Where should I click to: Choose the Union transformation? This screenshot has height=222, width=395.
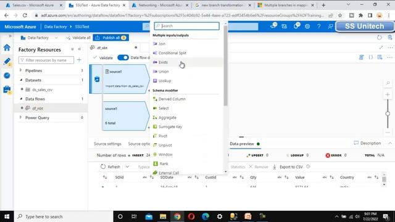[164, 72]
